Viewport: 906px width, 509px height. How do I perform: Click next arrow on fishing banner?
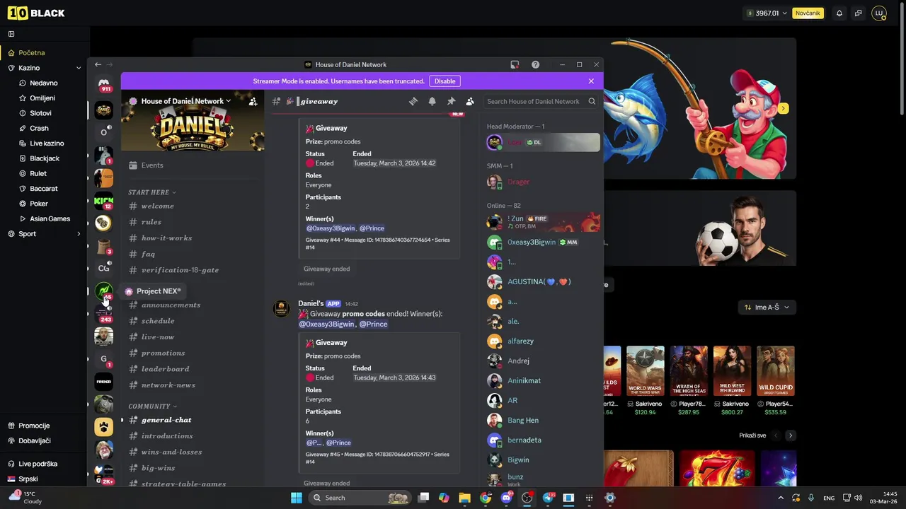(783, 109)
